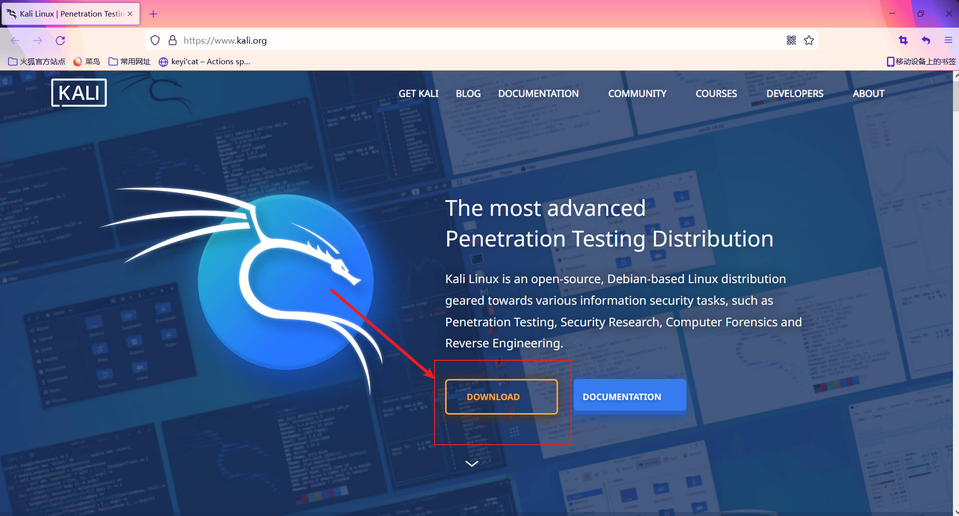Viewport: 959px width, 516px height.
Task: Open the 火狐官方站点 bookmarks folder
Action: [37, 62]
